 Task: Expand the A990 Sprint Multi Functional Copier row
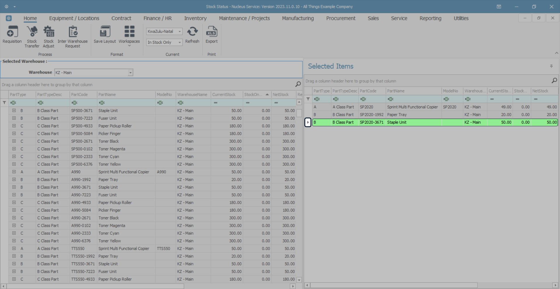click(14, 172)
